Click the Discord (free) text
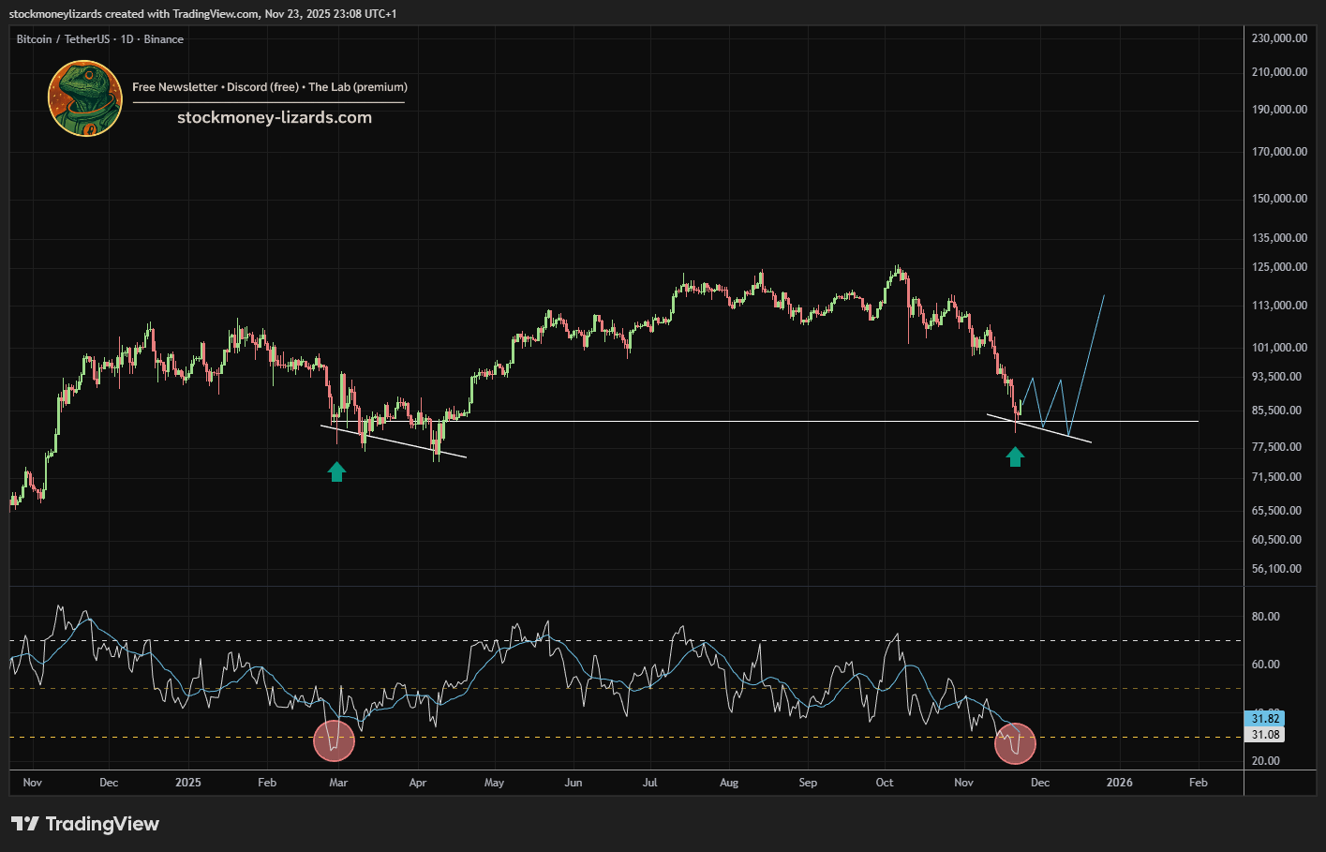Viewport: 1326px width, 852px height. coord(262,87)
